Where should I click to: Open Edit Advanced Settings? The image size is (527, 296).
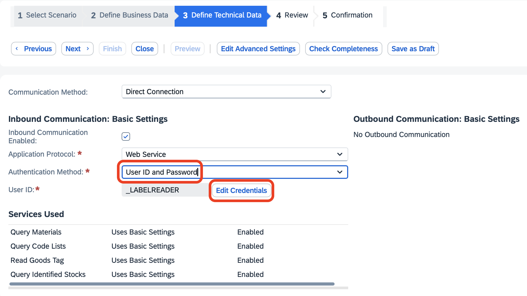click(x=258, y=49)
